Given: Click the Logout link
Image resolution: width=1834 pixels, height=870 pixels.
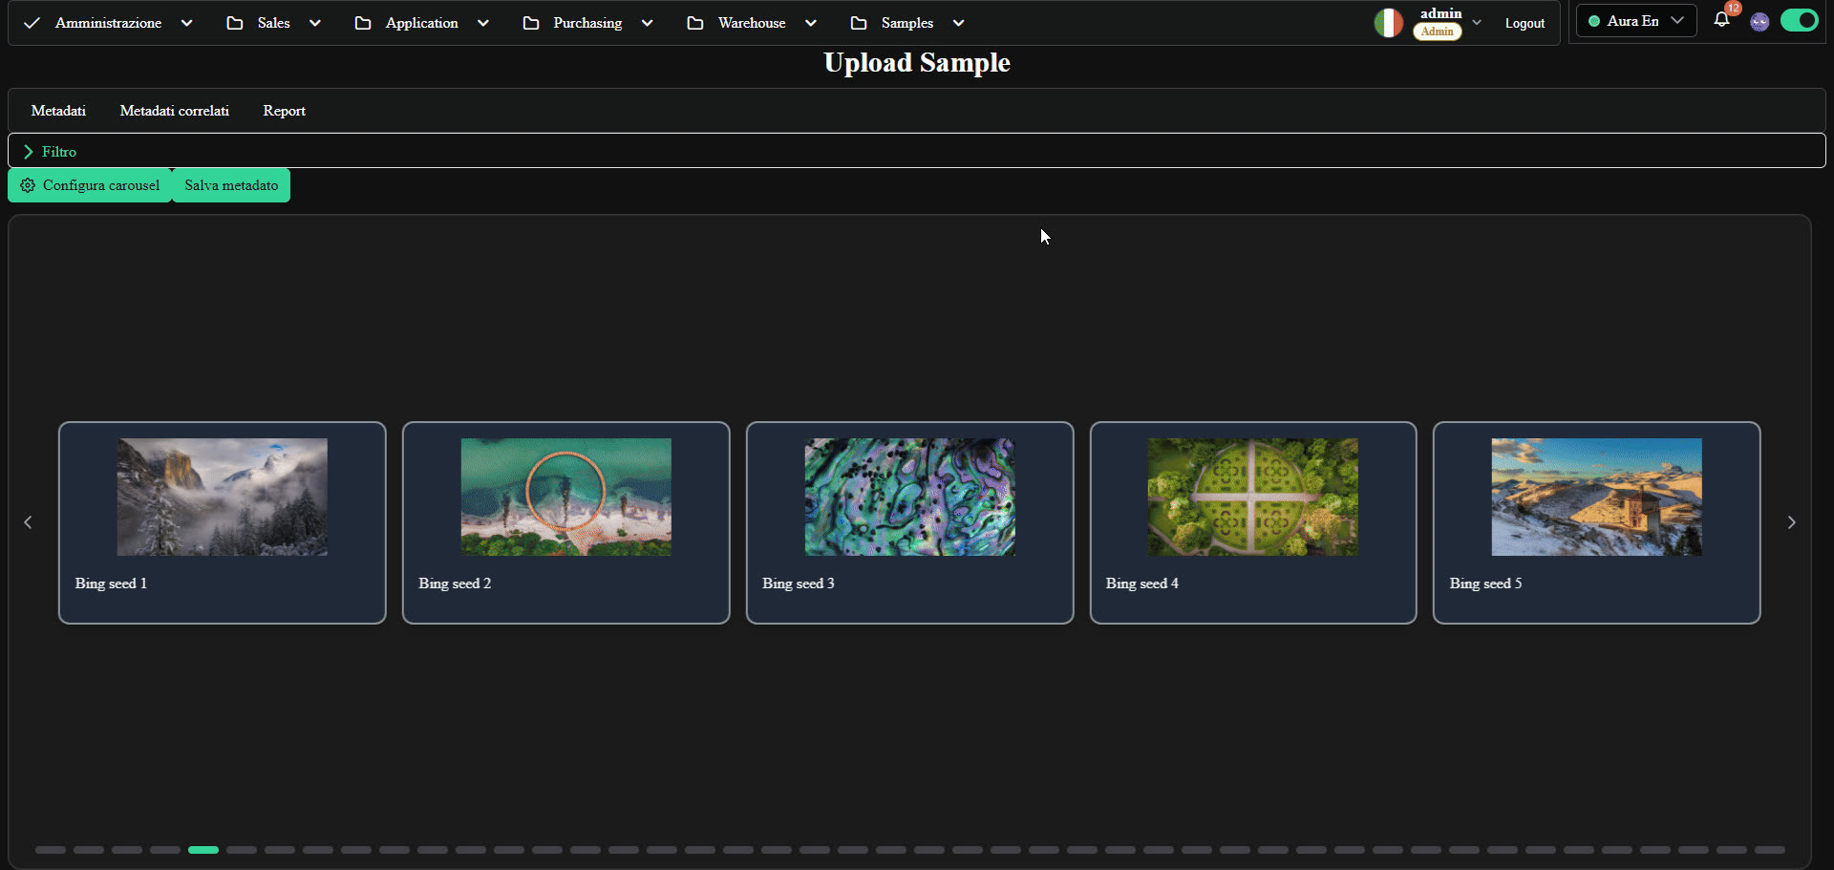Looking at the screenshot, I should (1525, 23).
